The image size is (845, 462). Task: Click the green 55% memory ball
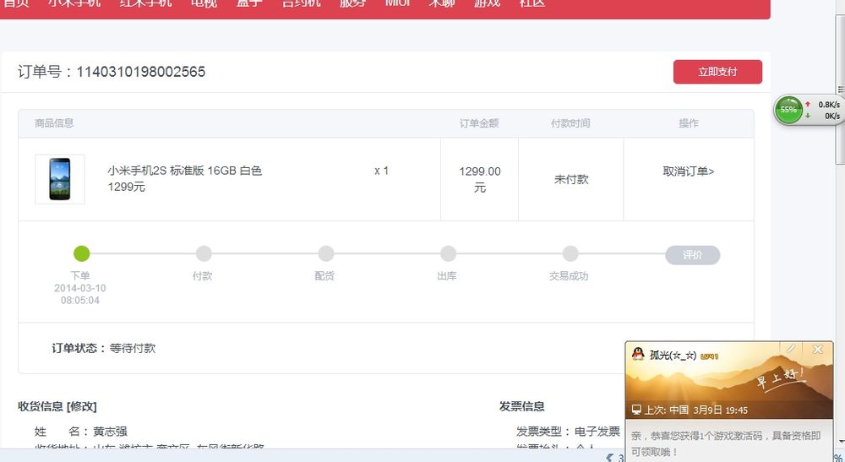click(788, 110)
